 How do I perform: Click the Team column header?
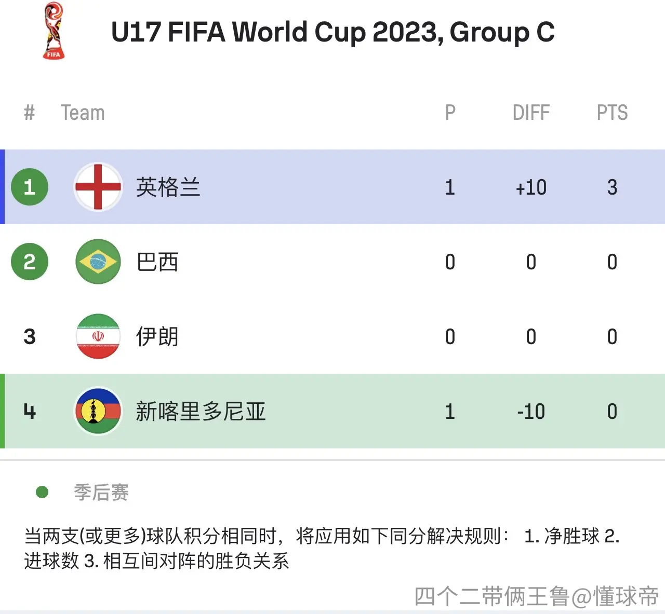point(83,113)
